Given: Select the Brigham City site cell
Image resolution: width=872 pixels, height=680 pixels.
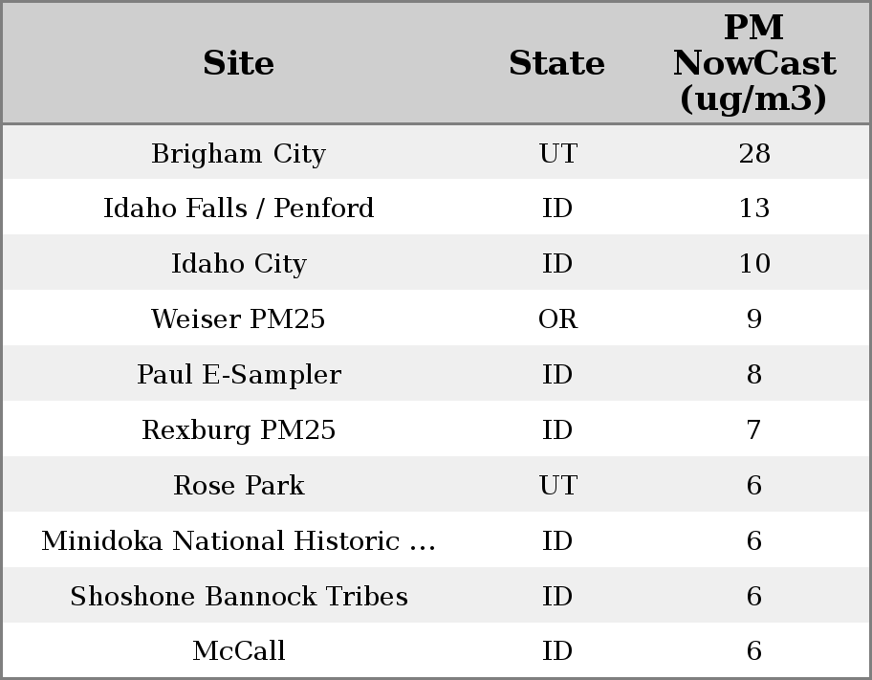Looking at the screenshot, I should 238,154.
